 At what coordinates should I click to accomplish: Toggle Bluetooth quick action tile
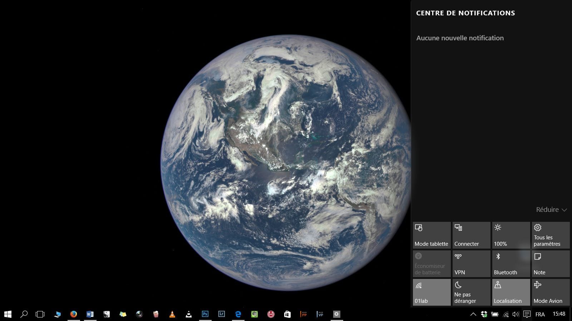pyautogui.click(x=511, y=264)
